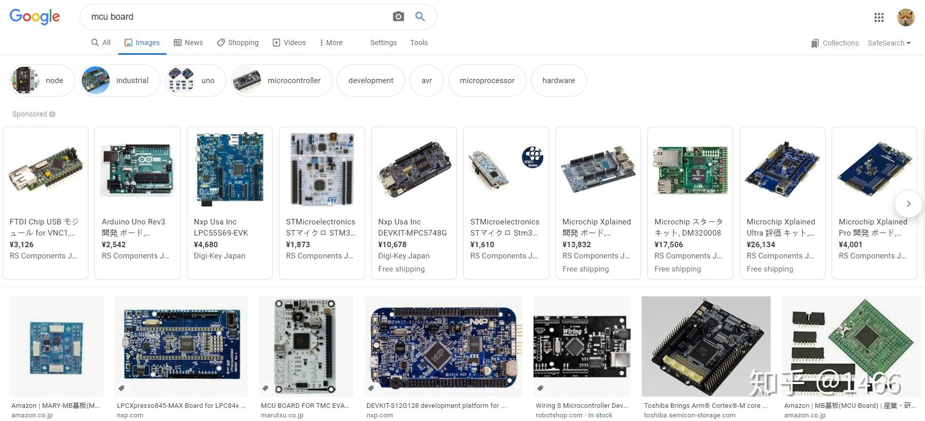Open the Microchip DM320008 starter kit ad
The image size is (925, 421).
tap(690, 203)
